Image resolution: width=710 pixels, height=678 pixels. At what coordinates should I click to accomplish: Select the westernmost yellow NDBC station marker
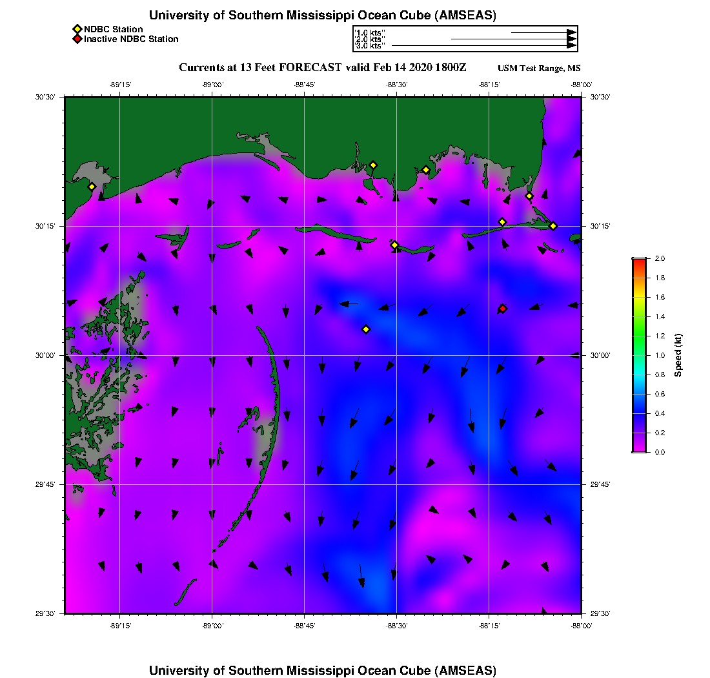(92, 187)
